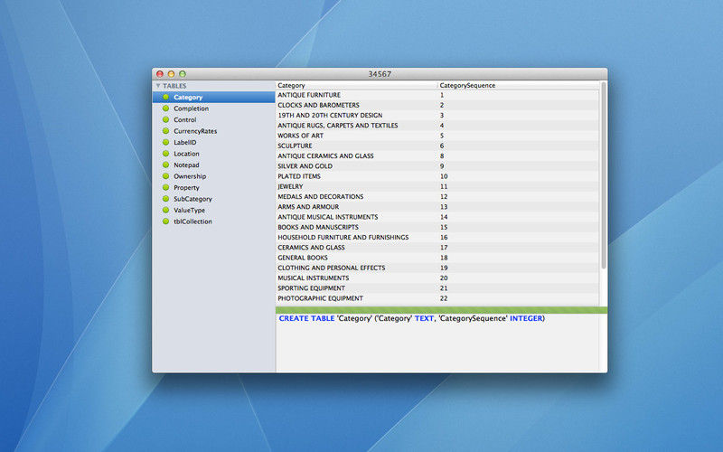Click green dot icon beside Completion
The height and width of the screenshot is (452, 723).
165,108
